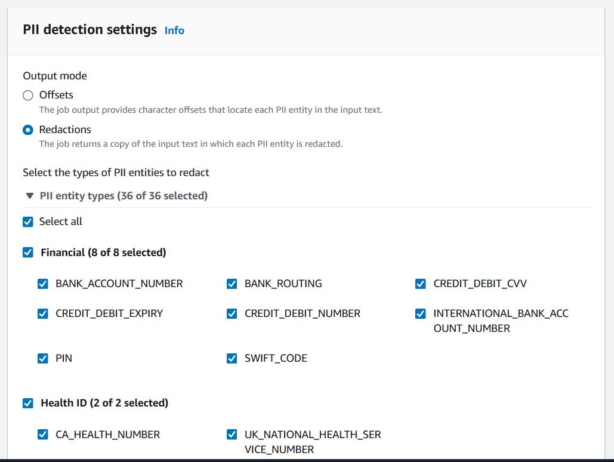Uncheck BANK_ACCOUNT_NUMBER entity
The height and width of the screenshot is (462, 614).
tap(42, 284)
